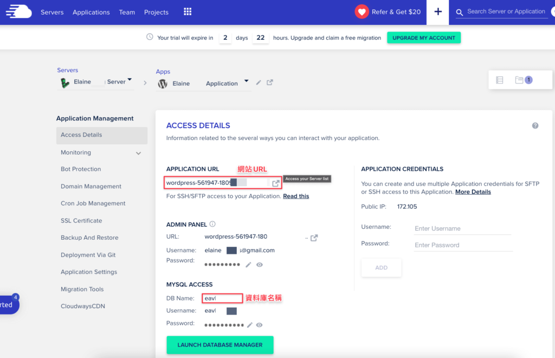Open the apps grid icon in the navbar

[188, 12]
